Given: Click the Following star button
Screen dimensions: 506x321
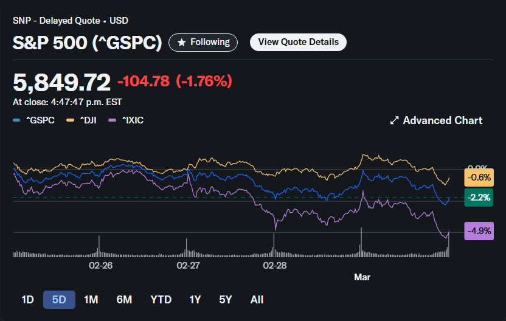Looking at the screenshot, I should [203, 43].
